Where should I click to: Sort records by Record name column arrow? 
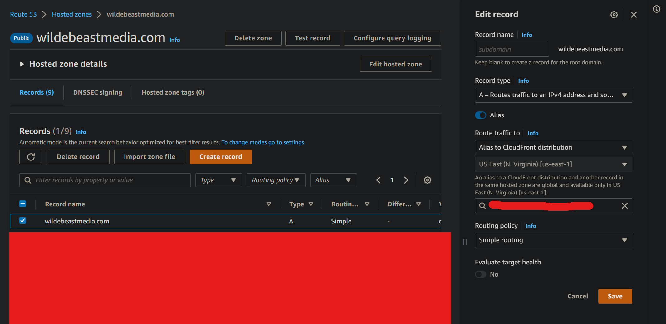click(x=268, y=204)
